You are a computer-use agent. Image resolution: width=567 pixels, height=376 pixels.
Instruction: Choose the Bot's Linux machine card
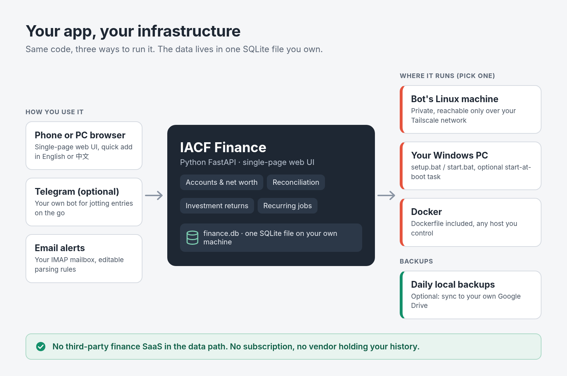pos(471,109)
